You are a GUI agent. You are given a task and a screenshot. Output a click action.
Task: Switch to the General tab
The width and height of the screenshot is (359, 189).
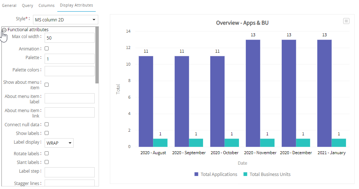tap(9, 5)
